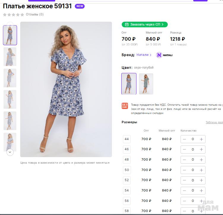Click the NEW badge next to title

pyautogui.click(x=80, y=6)
